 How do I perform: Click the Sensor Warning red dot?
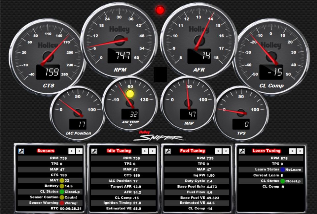62,203
